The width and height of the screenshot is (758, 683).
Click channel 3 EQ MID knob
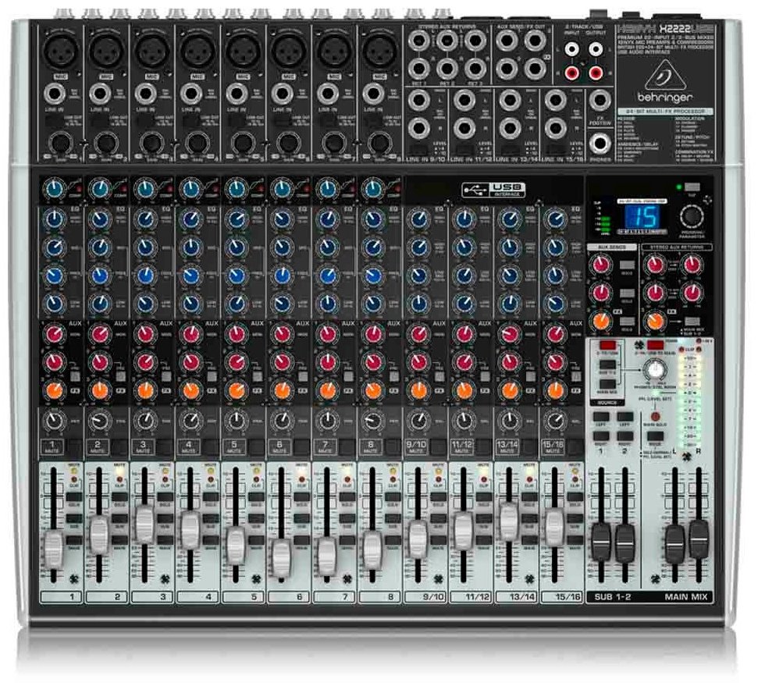(x=145, y=247)
